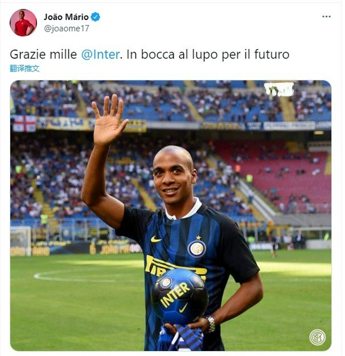Open João Mário's round profile avatar

pyautogui.click(x=23, y=23)
